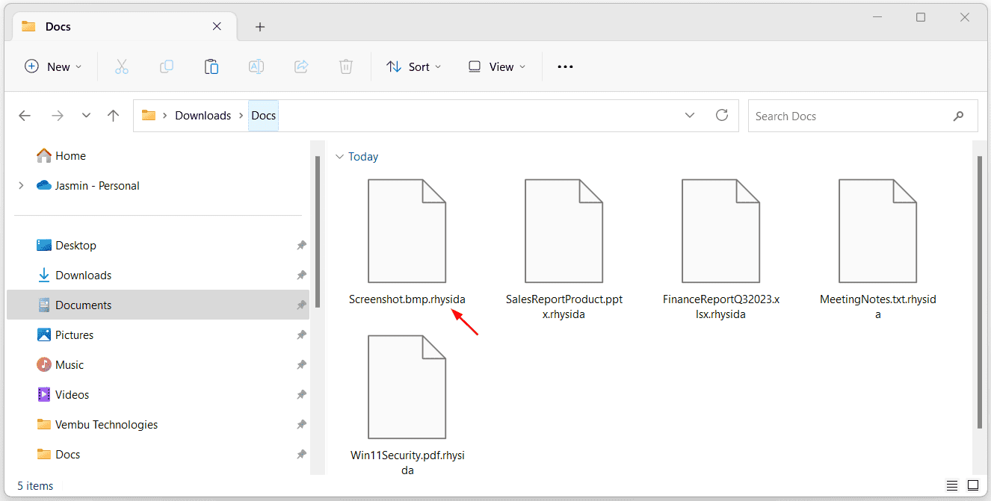Click pin icon beside Downloads
The width and height of the screenshot is (991, 501).
point(301,276)
